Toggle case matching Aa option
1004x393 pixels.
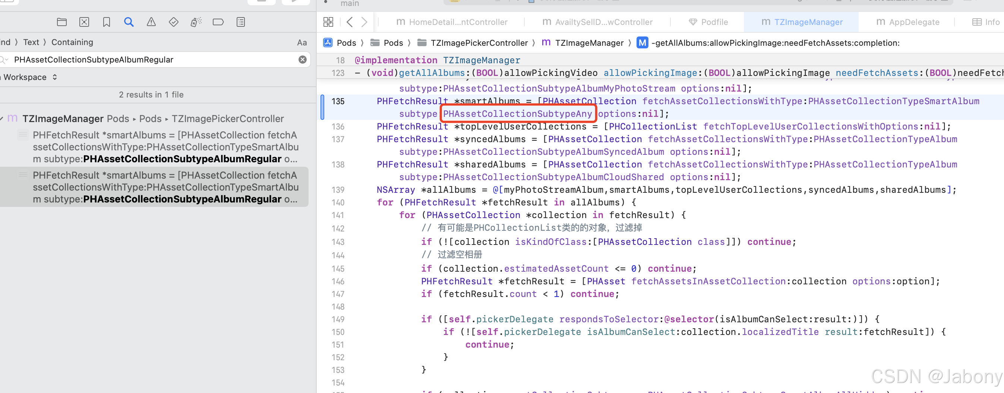click(x=302, y=42)
